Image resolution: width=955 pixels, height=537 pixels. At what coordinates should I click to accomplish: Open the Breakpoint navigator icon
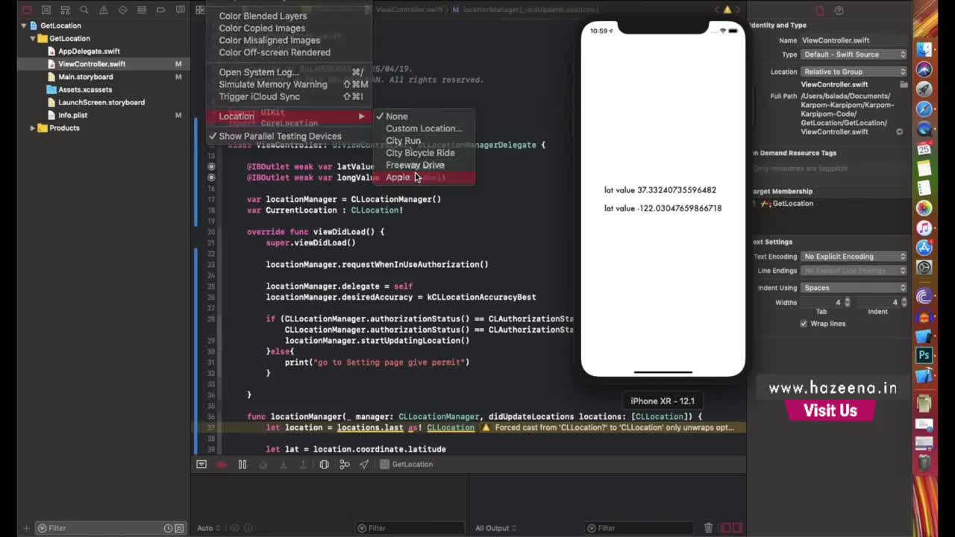point(161,10)
